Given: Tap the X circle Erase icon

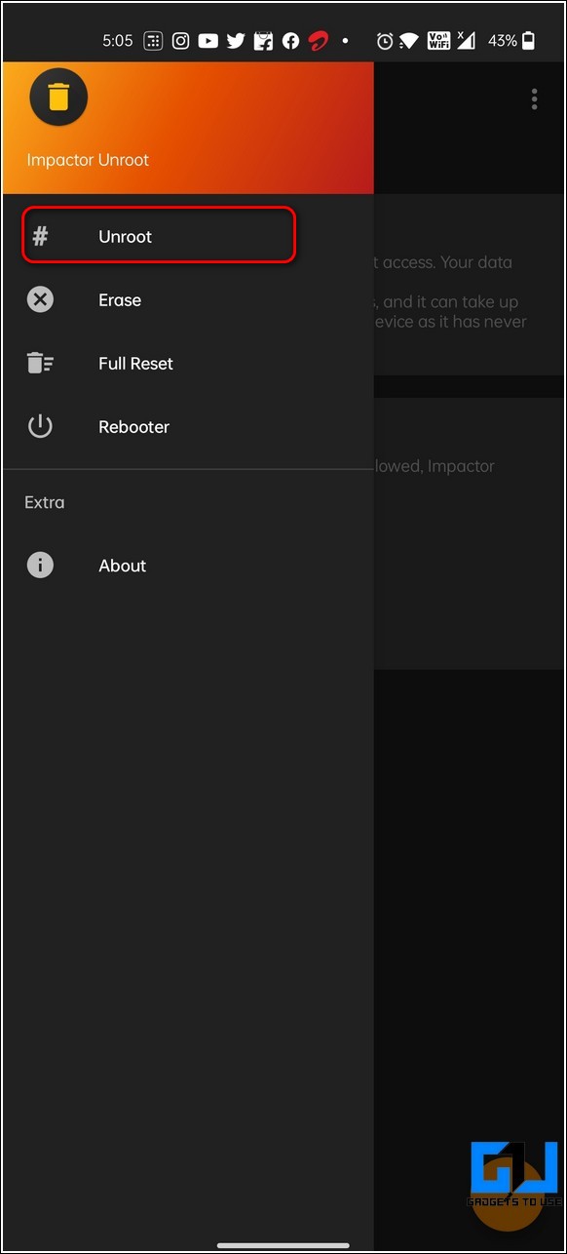Looking at the screenshot, I should click(x=40, y=300).
